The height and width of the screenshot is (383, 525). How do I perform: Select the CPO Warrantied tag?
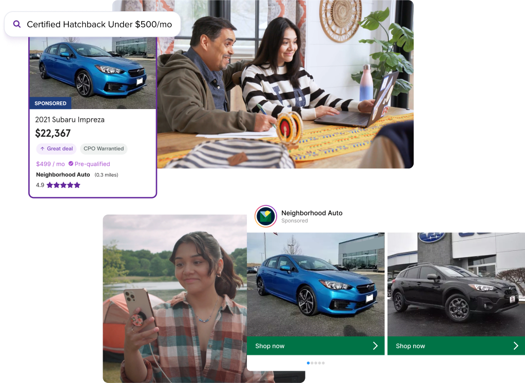point(104,149)
